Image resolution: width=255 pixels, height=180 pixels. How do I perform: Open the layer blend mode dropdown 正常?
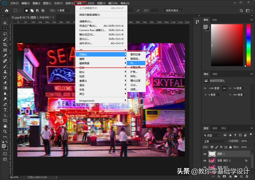214,141
